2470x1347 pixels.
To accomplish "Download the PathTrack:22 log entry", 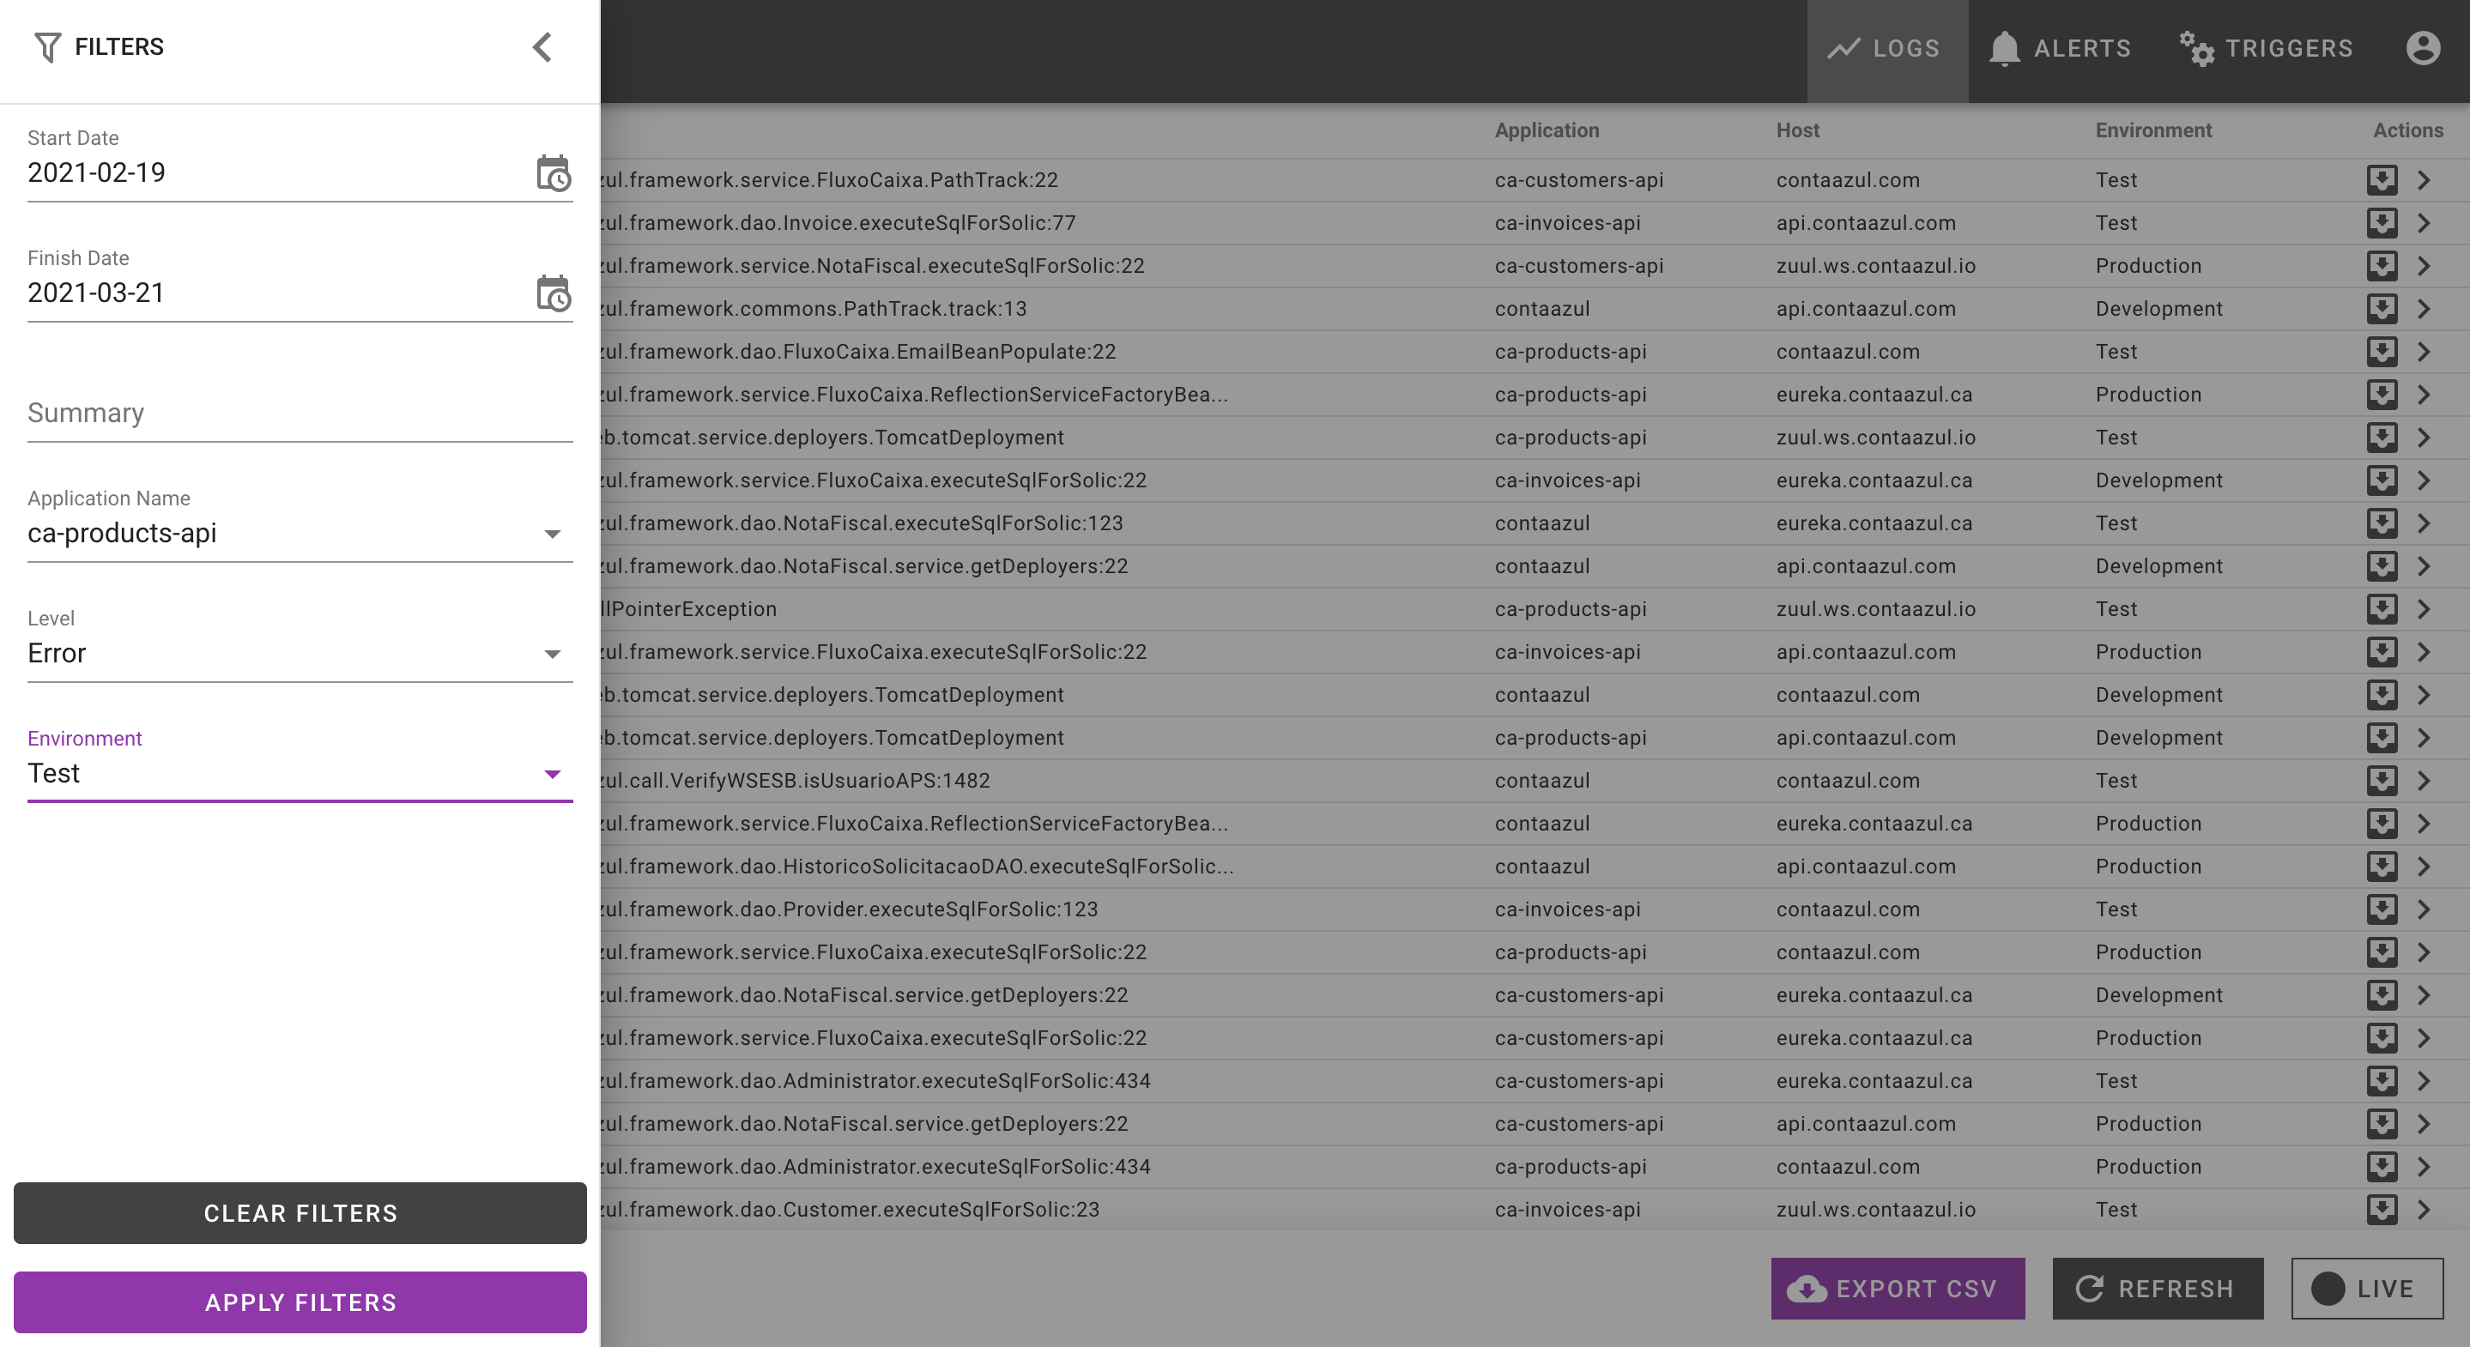I will coord(2382,180).
